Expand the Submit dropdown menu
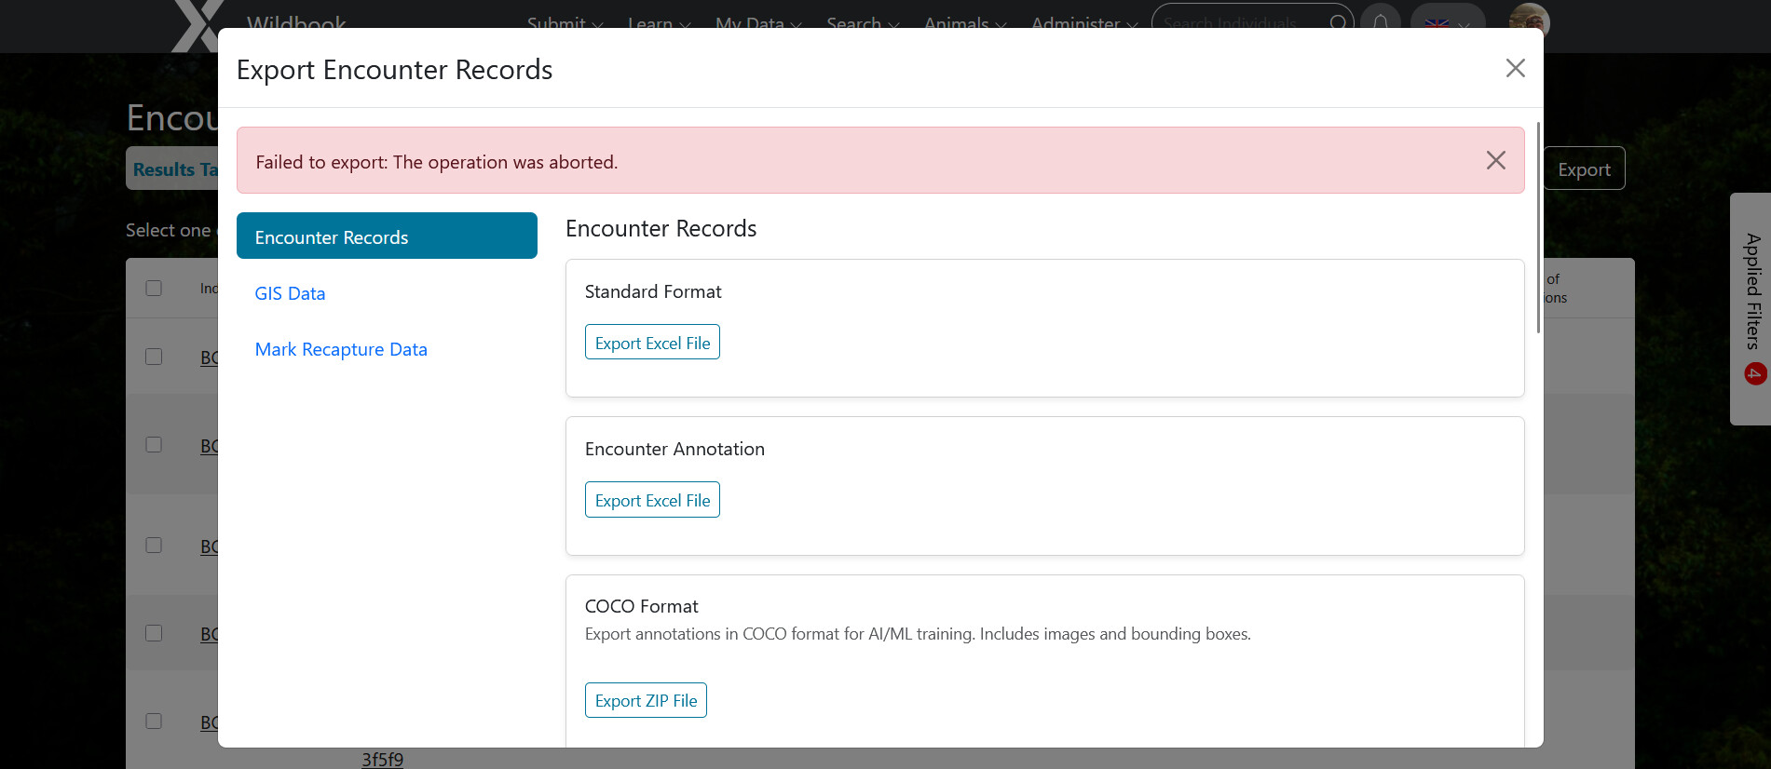 point(565,22)
